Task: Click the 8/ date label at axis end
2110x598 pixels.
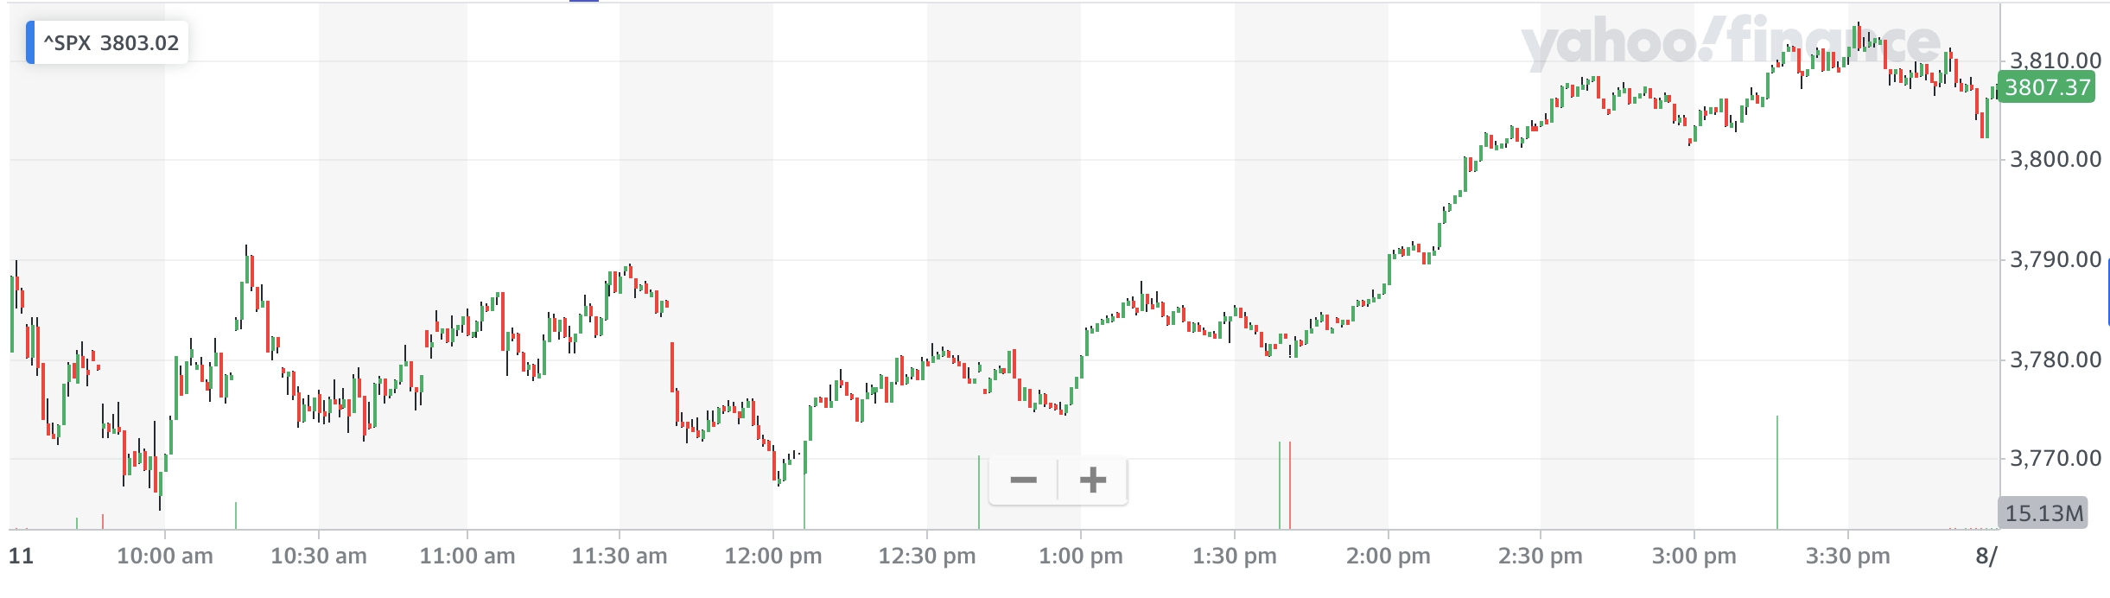Action: point(1986,556)
